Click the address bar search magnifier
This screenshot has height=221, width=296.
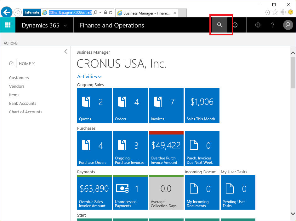pos(95,13)
